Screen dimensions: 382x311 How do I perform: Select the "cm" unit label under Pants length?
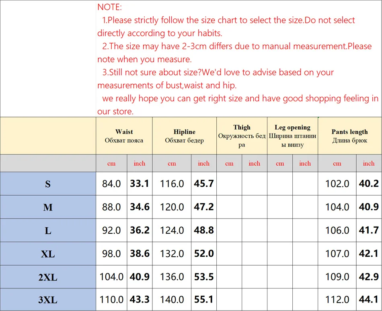click(337, 163)
